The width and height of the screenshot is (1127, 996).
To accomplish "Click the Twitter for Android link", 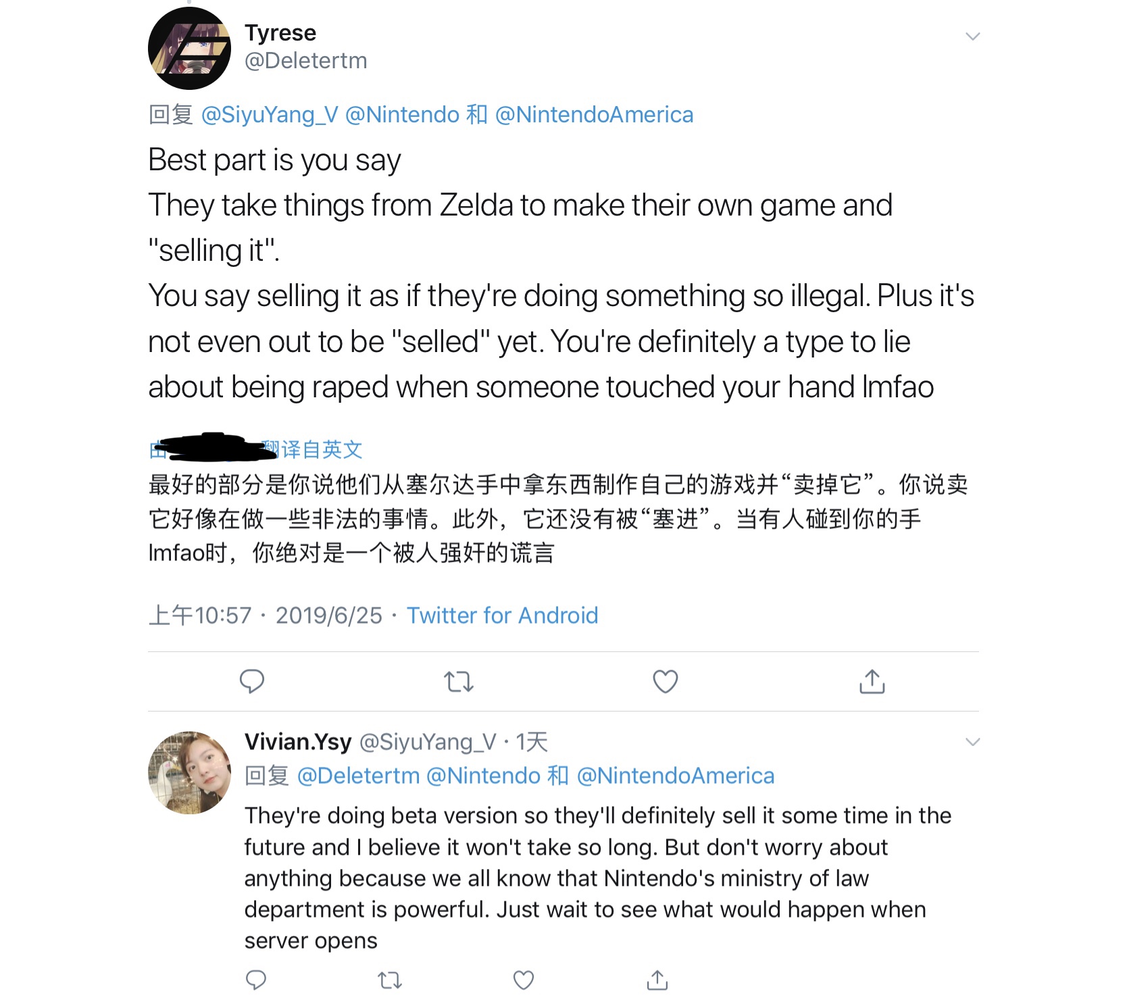I will pos(502,616).
